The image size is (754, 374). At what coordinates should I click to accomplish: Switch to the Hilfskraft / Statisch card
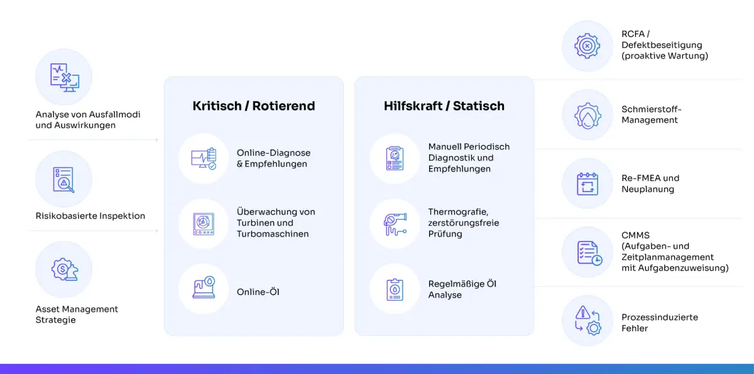point(444,105)
